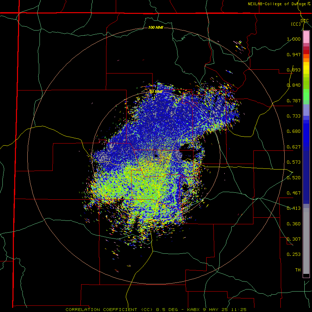The height and width of the screenshot is (312, 312).
Task: Pick the red band on the color bar
Action: point(306,52)
